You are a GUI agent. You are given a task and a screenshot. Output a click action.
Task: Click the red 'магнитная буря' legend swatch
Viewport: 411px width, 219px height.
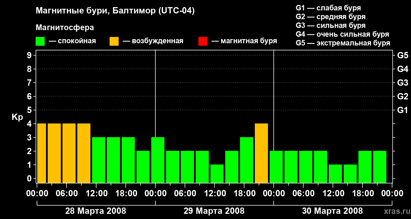pos(203,41)
